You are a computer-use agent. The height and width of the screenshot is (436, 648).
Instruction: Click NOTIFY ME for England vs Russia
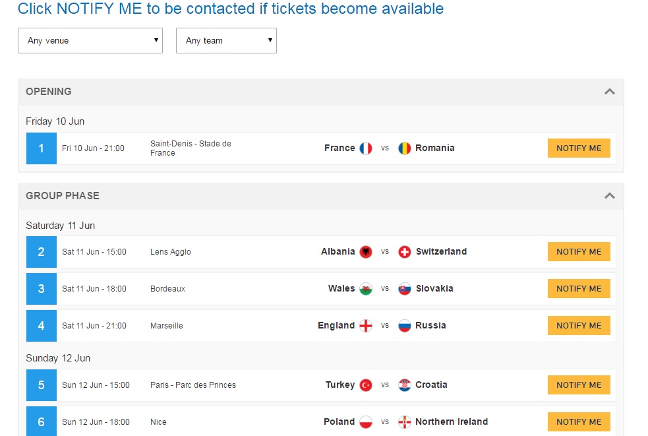tap(579, 326)
